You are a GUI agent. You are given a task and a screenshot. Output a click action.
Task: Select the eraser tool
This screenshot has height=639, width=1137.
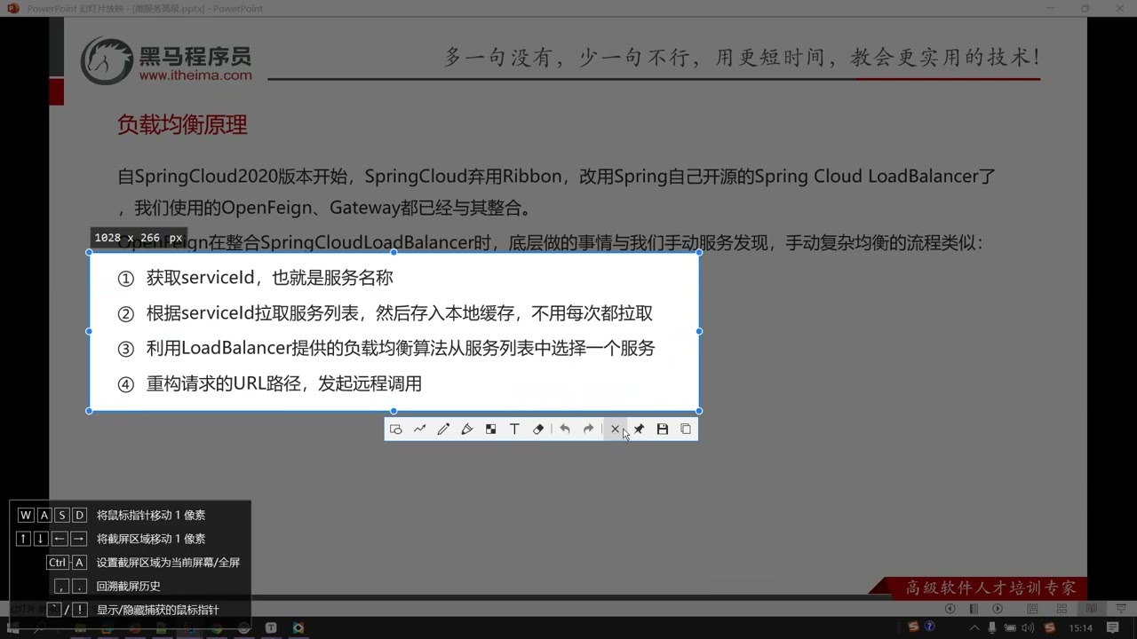pyautogui.click(x=538, y=430)
